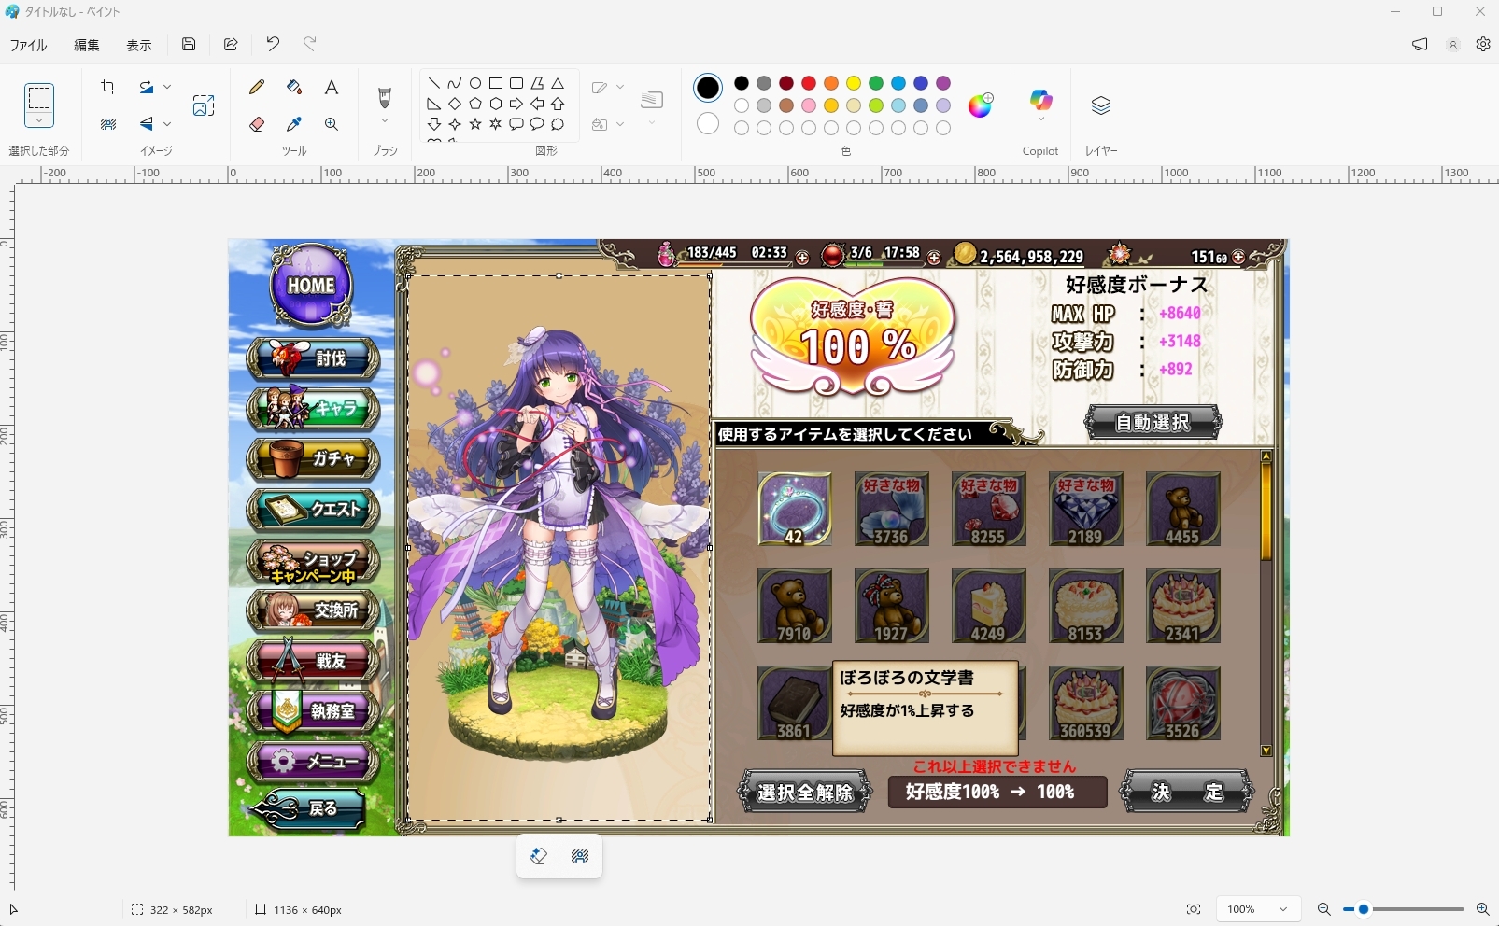Click the Save icon

point(189,44)
